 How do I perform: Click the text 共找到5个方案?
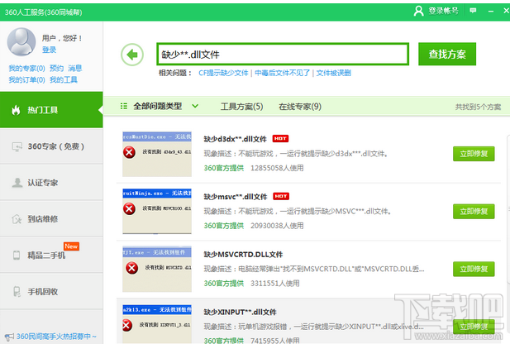tap(478, 107)
